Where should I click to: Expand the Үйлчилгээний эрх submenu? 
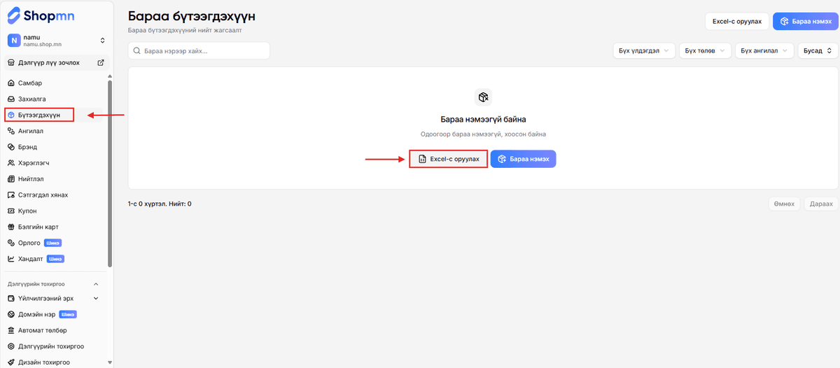tap(96, 299)
